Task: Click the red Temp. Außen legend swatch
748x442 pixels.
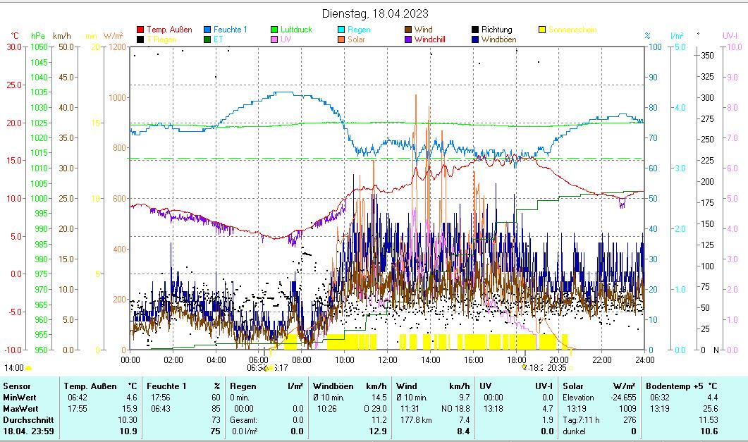Action: pyautogui.click(x=140, y=30)
